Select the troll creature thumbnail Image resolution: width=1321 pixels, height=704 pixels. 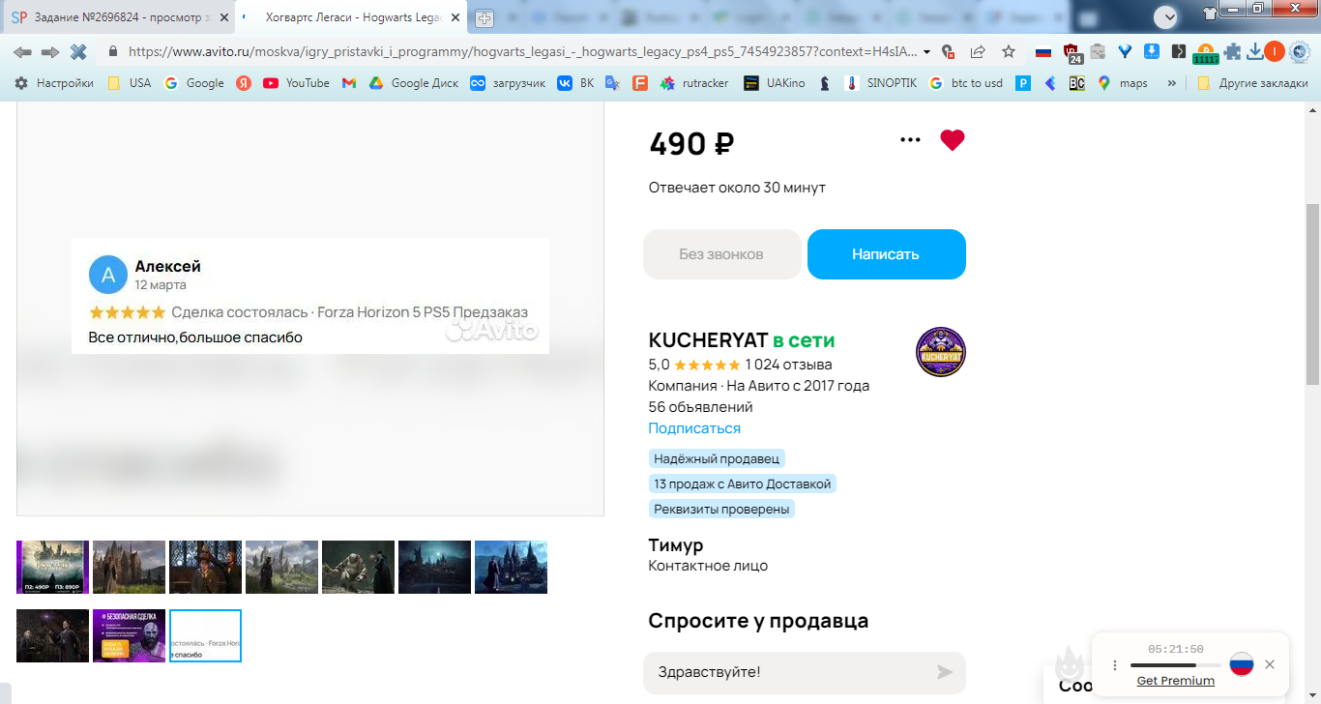(x=358, y=567)
